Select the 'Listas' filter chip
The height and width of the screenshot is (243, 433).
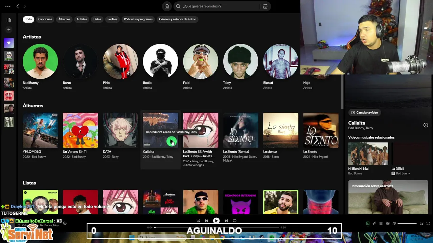(x=97, y=19)
